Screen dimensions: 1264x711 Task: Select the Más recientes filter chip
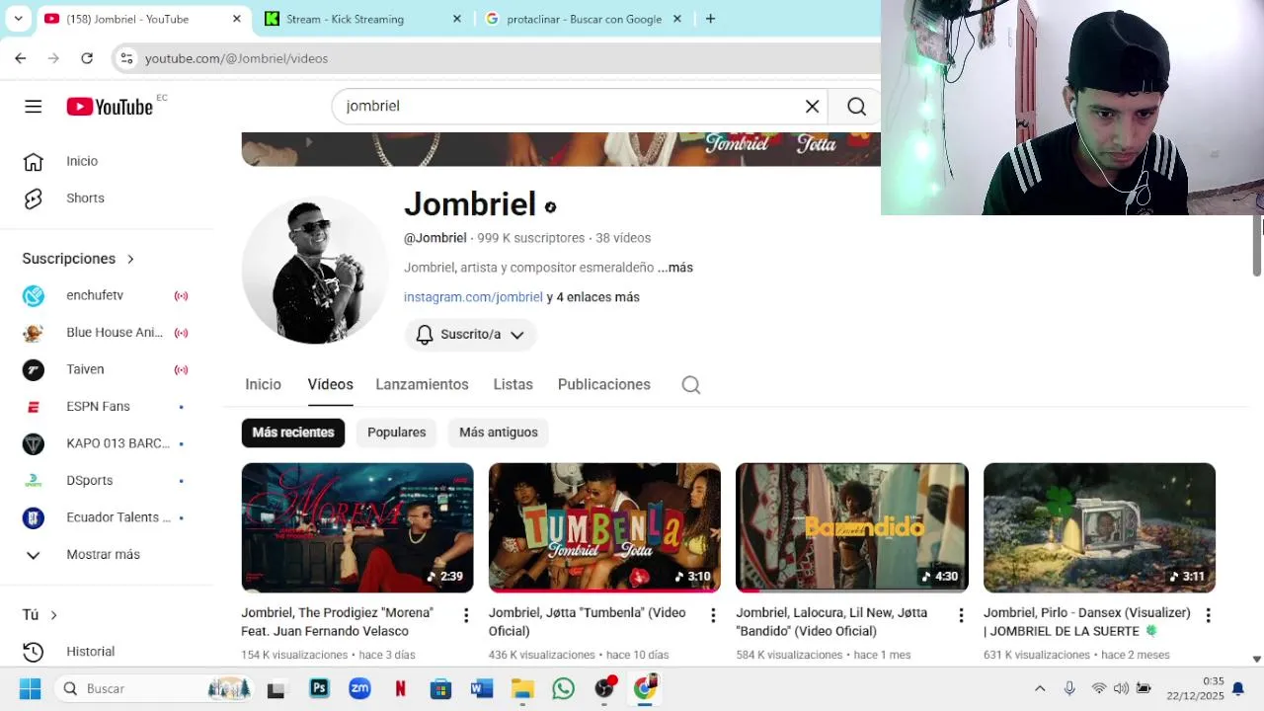tap(293, 433)
